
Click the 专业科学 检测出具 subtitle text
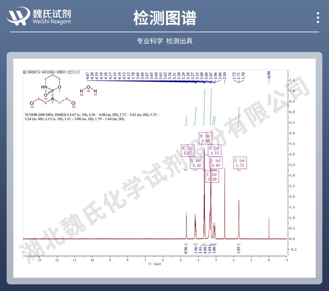click(164, 41)
